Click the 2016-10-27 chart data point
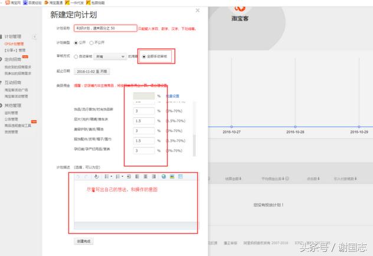Image resolution: width=373 pixels, height=256 pixels. tap(231, 127)
